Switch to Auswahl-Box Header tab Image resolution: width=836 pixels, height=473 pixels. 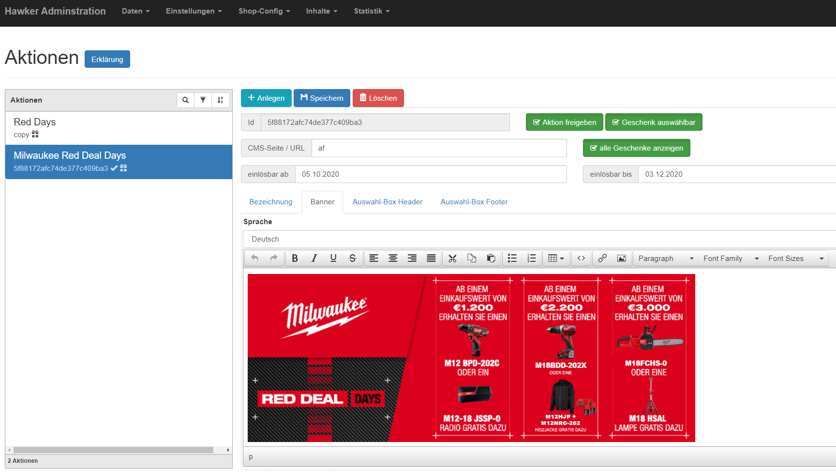388,202
